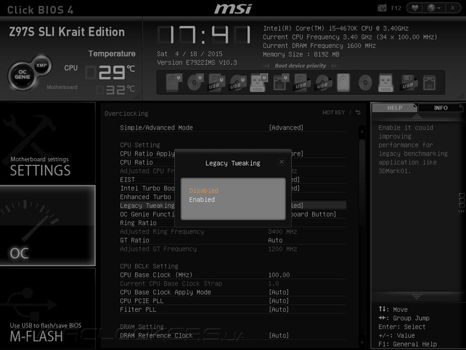Click the scrollbar down arrow of the settings list
This screenshot has width=466, height=350.
362,343
